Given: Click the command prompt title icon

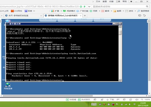Looking at the screenshot, I should point(8,24).
